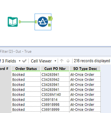Click the Filter tool's input anchor
Image resolution: width=111 pixels, height=113 pixels.
coord(36,22)
